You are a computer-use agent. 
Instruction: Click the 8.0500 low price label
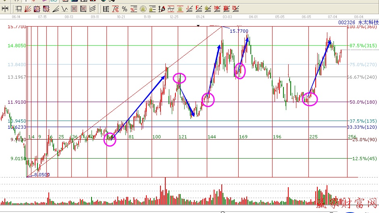pos(42,175)
